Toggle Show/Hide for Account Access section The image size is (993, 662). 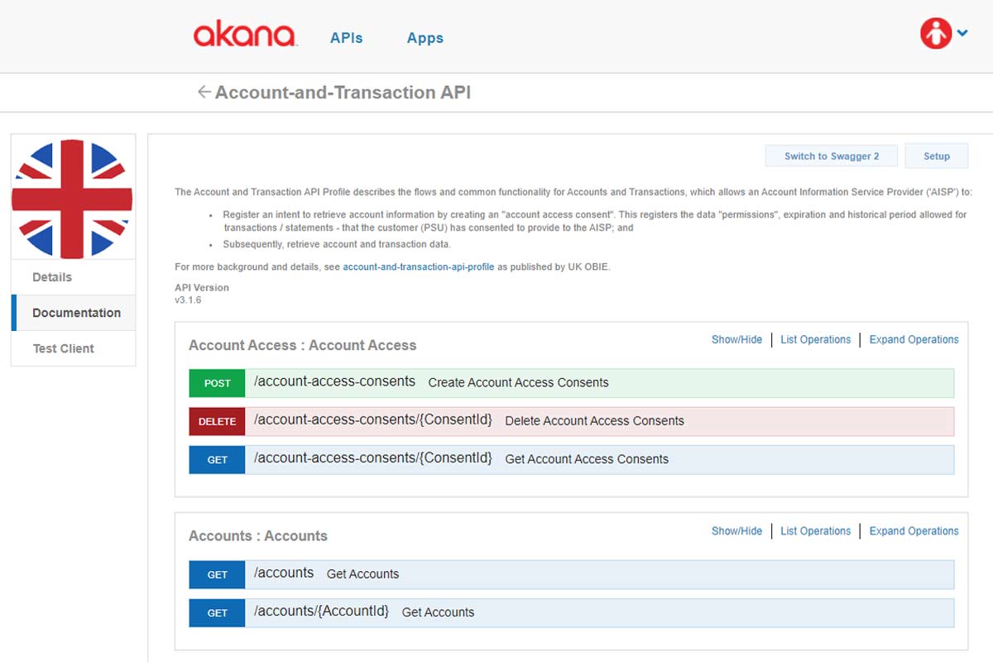pyautogui.click(x=736, y=339)
